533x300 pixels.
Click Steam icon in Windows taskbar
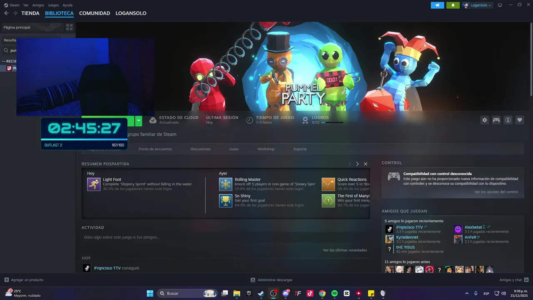[x=261, y=293]
